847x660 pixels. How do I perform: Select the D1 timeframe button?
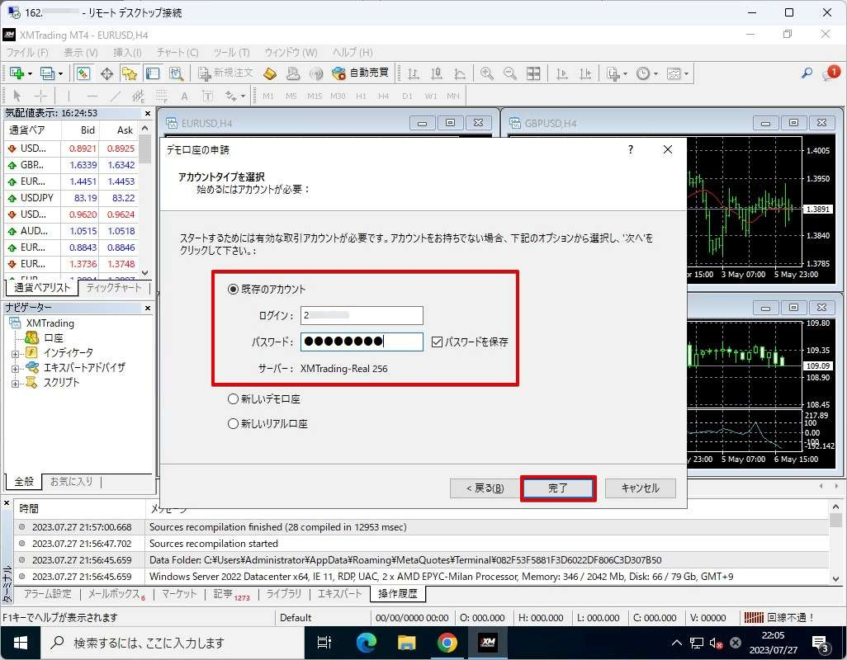407,96
